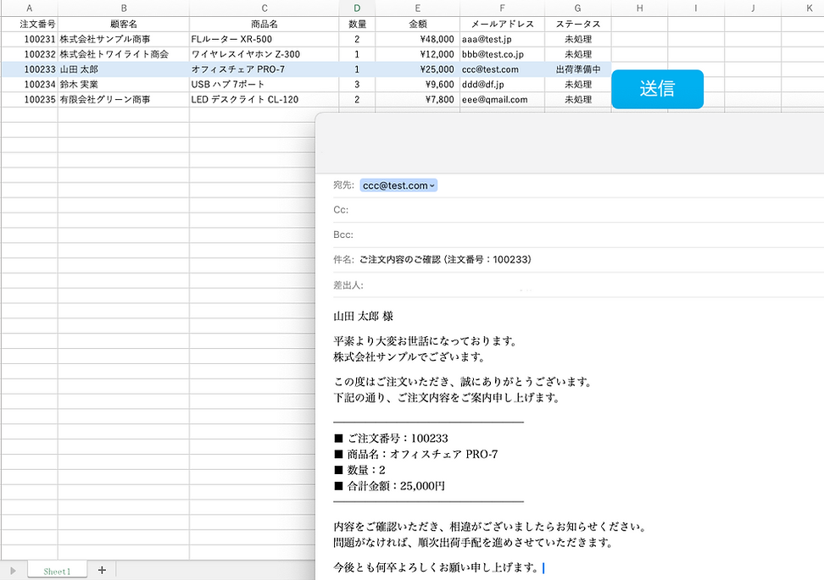Select column A header
Image resolution: width=824 pixels, height=580 pixels.
(30, 8)
